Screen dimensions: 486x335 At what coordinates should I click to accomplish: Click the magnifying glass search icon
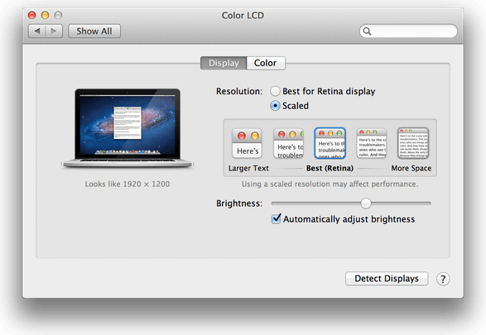(x=367, y=31)
